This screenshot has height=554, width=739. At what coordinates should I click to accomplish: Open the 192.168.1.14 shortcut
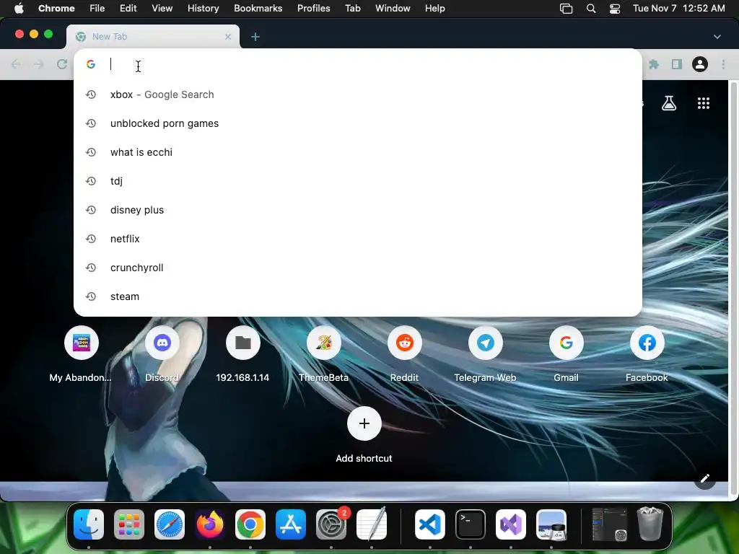pos(242,354)
